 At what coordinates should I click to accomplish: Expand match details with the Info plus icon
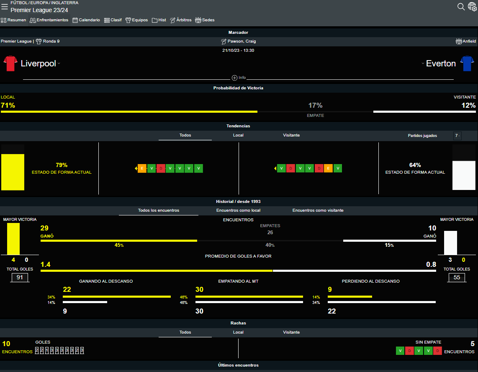point(234,78)
